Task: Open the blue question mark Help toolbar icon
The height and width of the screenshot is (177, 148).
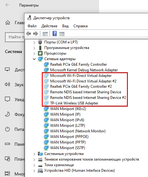Action: click(55, 34)
